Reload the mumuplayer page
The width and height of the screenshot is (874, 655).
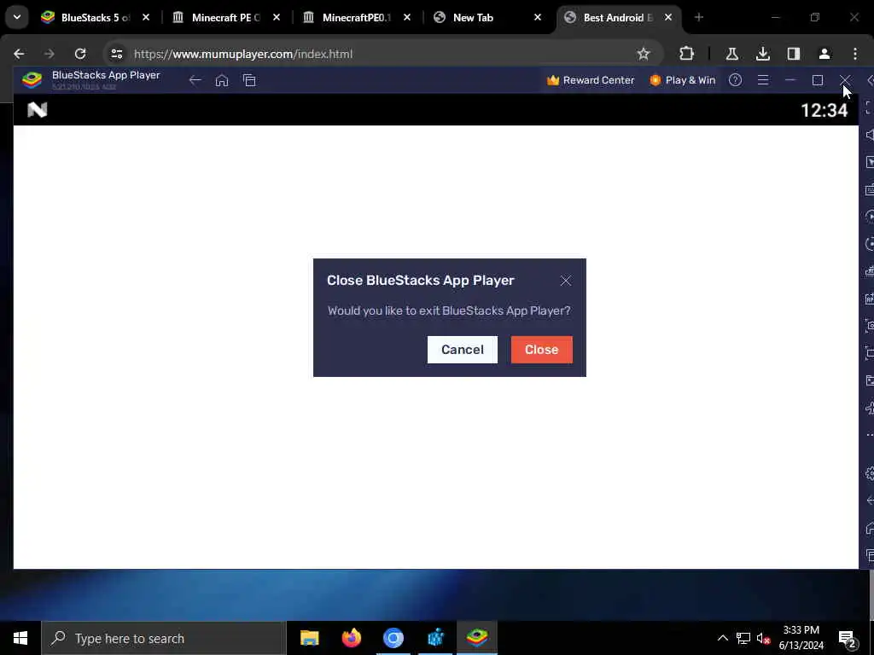(80, 54)
